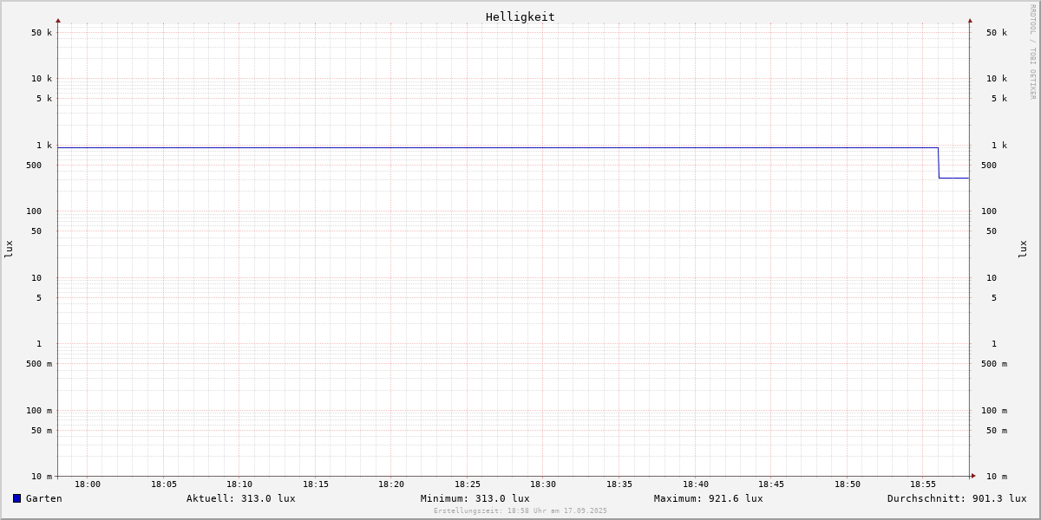Screen dimensions: 1041x520
Task: Click the 10 m label on right axis
Action: tap(996, 476)
